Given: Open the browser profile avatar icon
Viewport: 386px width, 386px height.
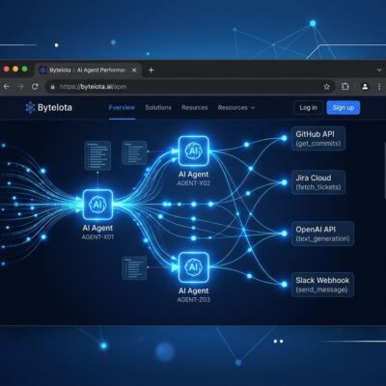Looking at the screenshot, I should click(365, 87).
